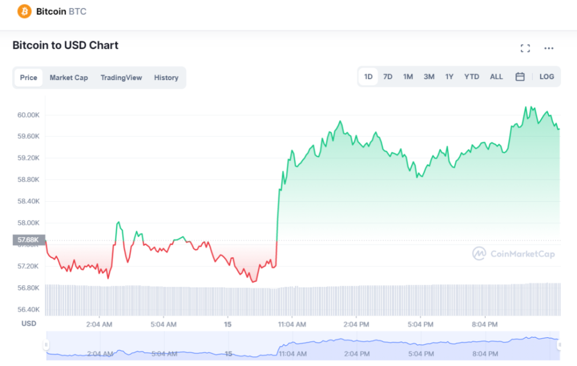Choose the 1Y time range

[x=449, y=77]
